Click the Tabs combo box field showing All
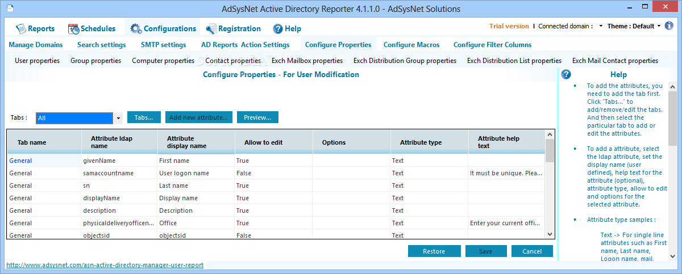This screenshot has width=682, height=274. coord(74,118)
